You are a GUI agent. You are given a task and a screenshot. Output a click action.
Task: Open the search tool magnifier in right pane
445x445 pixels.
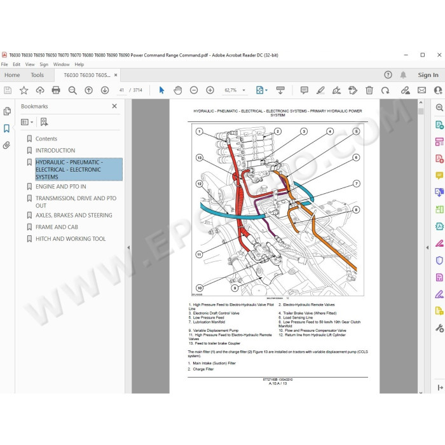[439, 107]
